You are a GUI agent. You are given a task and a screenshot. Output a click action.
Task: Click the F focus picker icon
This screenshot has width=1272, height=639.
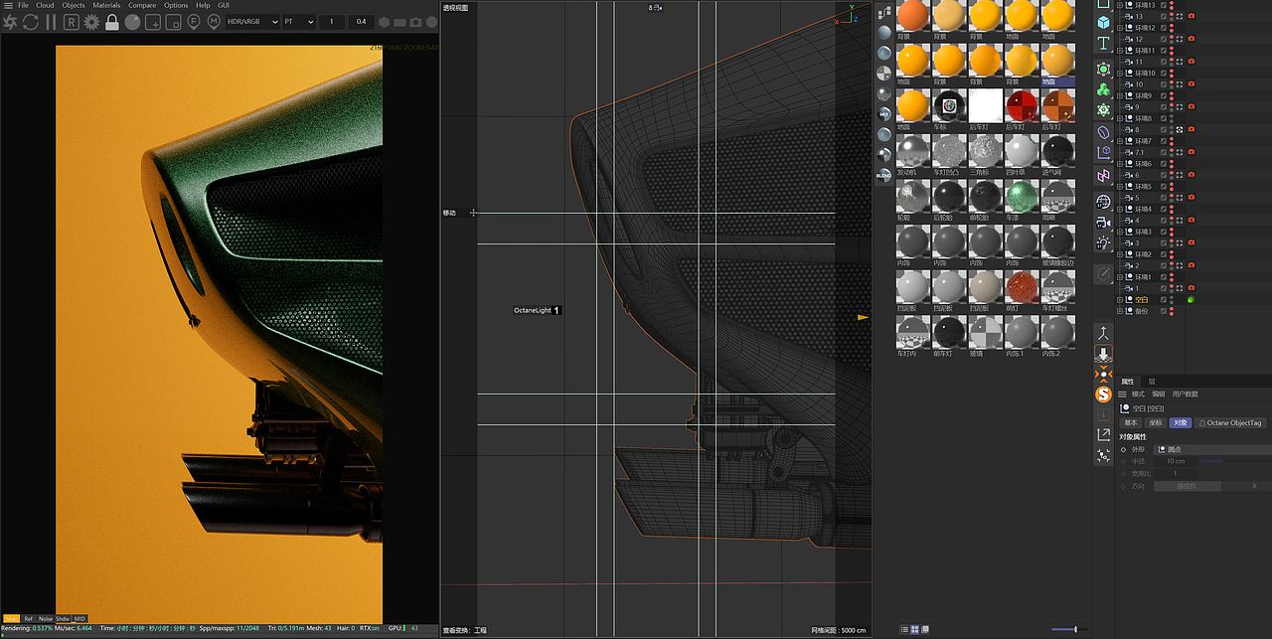194,21
